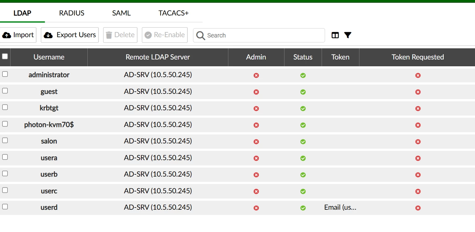Open the photon-kvm70$ user entry
Viewport: 475px width, 232px height.
[x=49, y=125]
